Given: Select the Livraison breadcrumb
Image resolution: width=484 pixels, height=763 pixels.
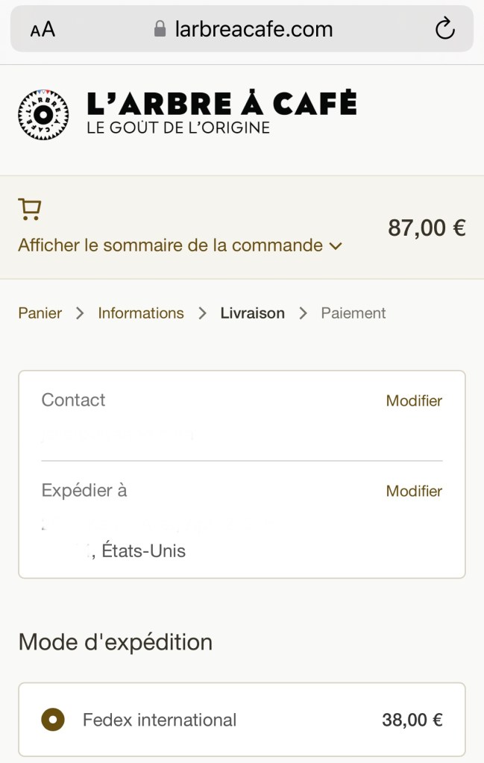Looking at the screenshot, I should click(252, 313).
